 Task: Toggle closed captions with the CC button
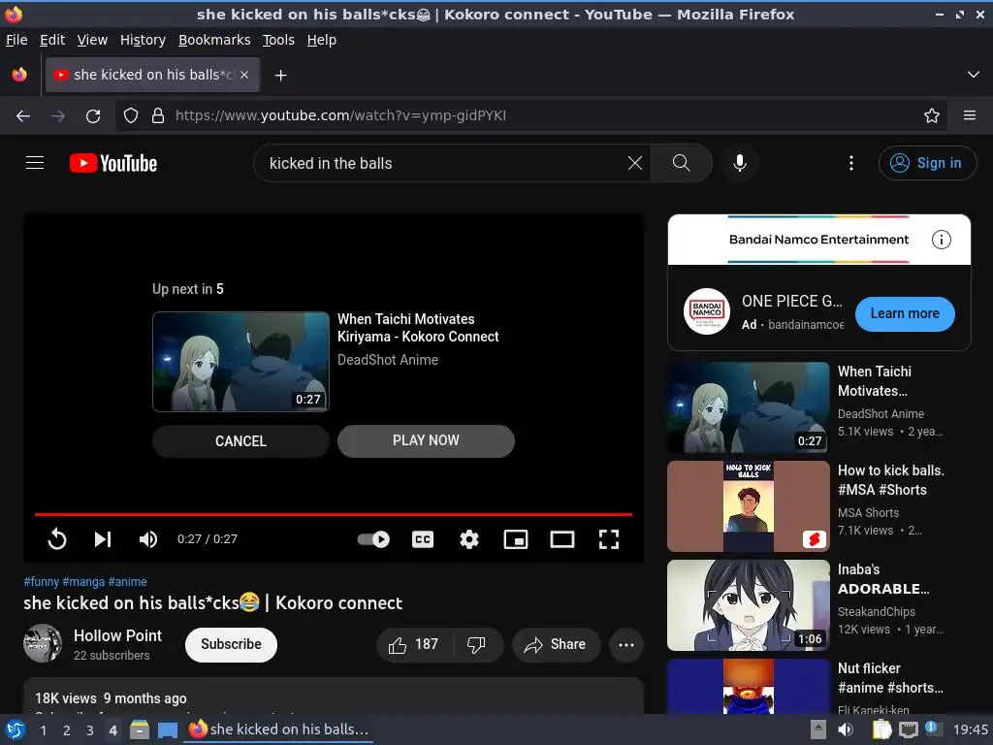(423, 539)
